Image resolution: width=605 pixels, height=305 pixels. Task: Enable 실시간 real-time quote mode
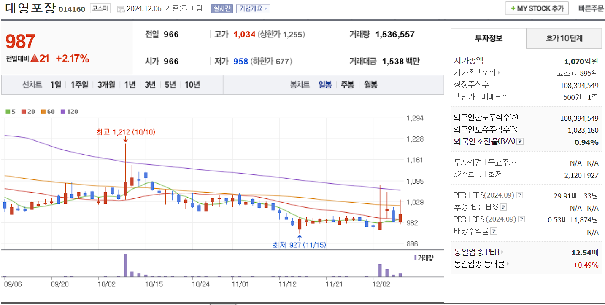221,8
